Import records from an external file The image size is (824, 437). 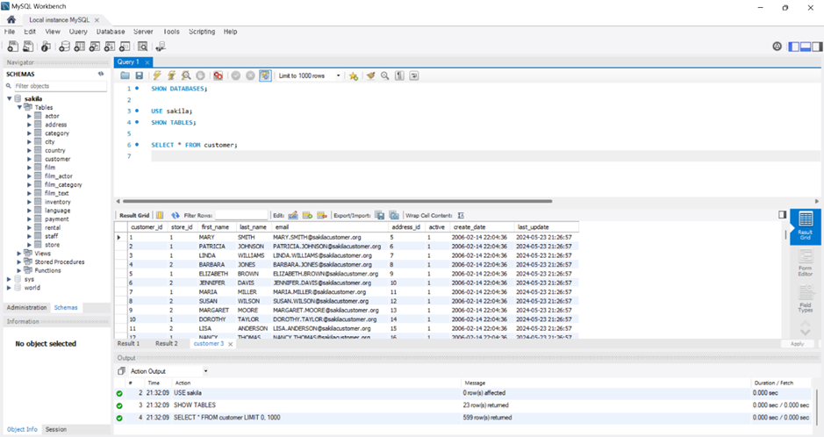(394, 215)
